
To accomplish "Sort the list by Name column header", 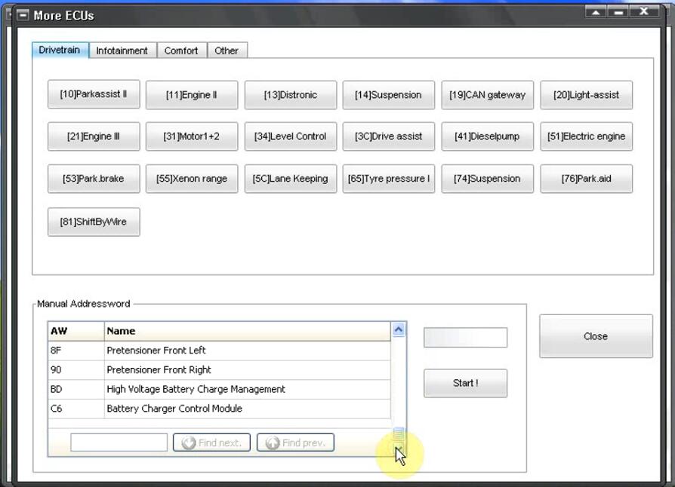I will [x=247, y=331].
